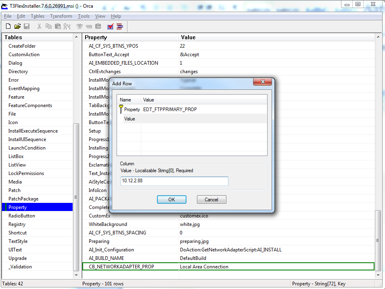Click the Orca application icon in title bar
This screenshot has height=289, width=385.
pos(4,6)
